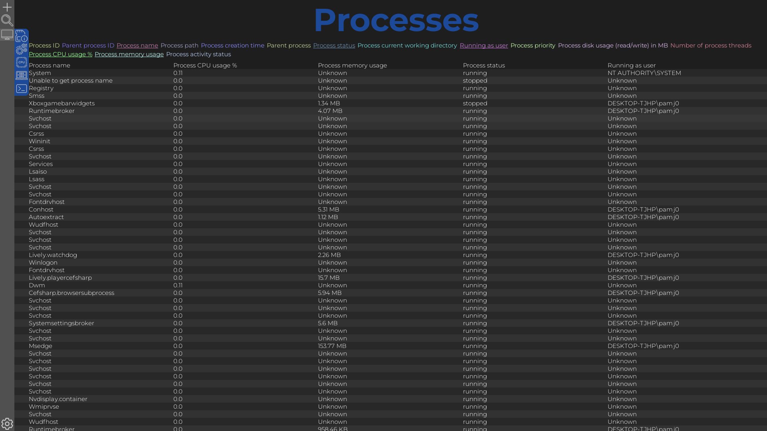The height and width of the screenshot is (431, 767).
Task: Select the Winlogon process row
Action: (391, 263)
